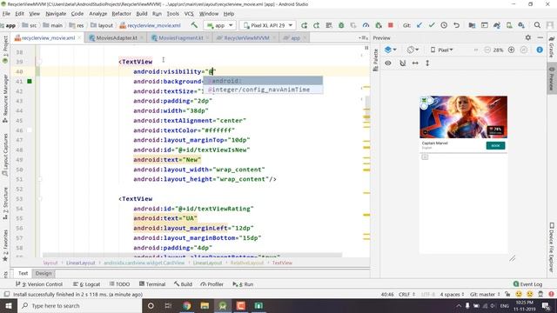
Task: Open the Project Structure icon in toolbar
Action: 472,25
